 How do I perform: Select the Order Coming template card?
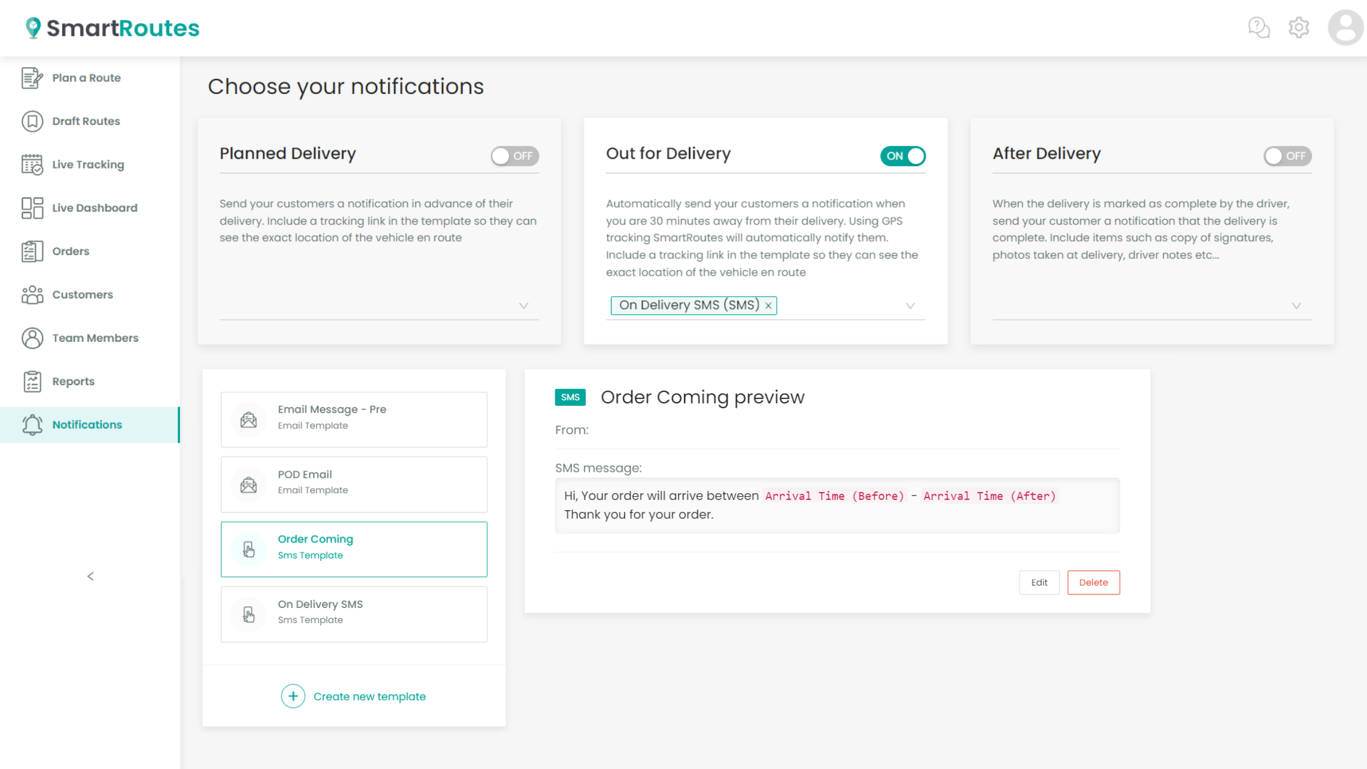point(354,549)
